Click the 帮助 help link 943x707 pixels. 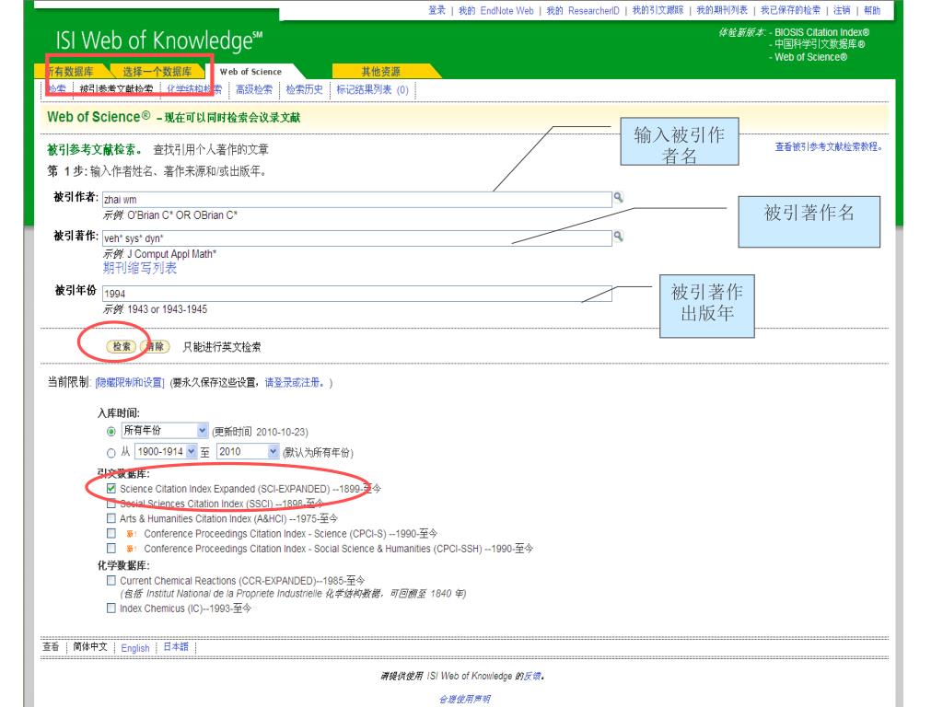coord(872,10)
